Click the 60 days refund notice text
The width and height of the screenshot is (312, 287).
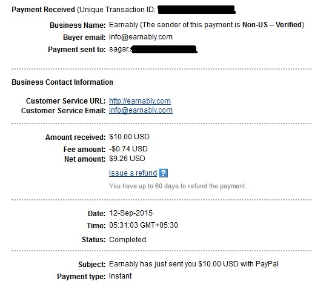point(178,186)
